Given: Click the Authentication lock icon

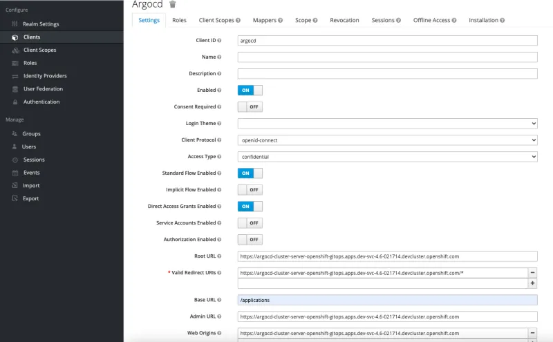Looking at the screenshot, I should coord(15,102).
